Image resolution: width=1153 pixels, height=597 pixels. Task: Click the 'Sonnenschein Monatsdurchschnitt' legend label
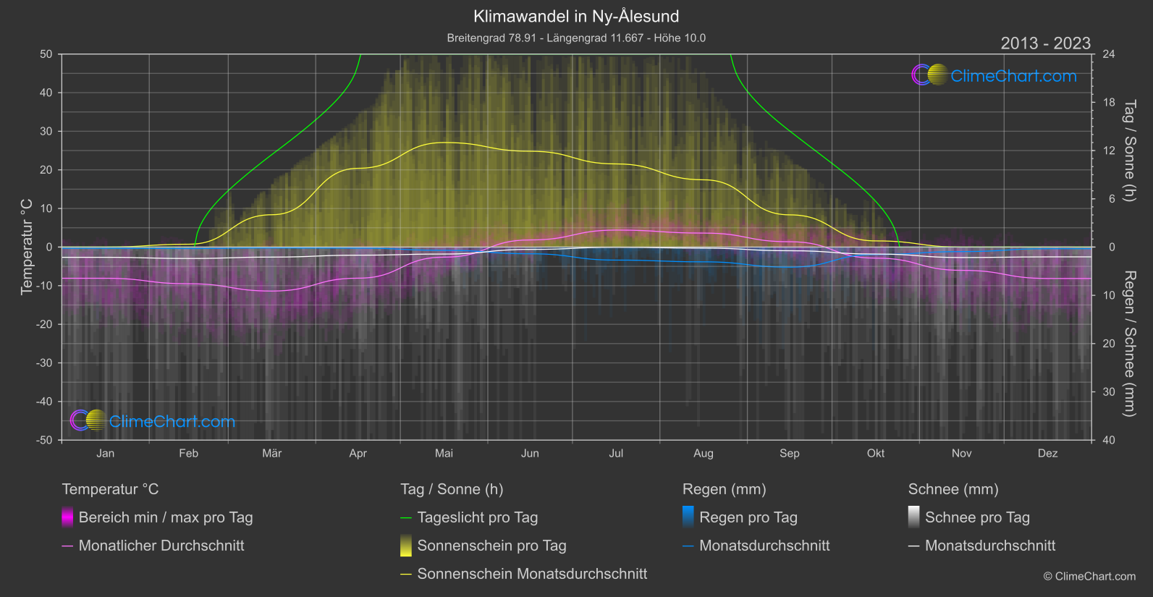(533, 574)
